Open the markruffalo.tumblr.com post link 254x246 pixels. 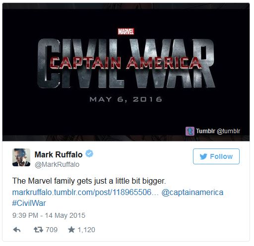[85, 192]
